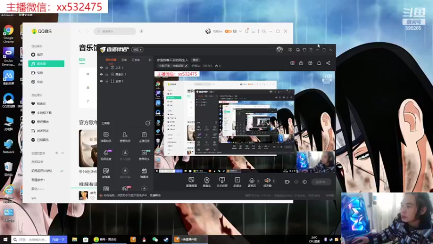Expand QQ音乐 account dropdown chevron
Screen dimensions: 433x244
click(240, 31)
